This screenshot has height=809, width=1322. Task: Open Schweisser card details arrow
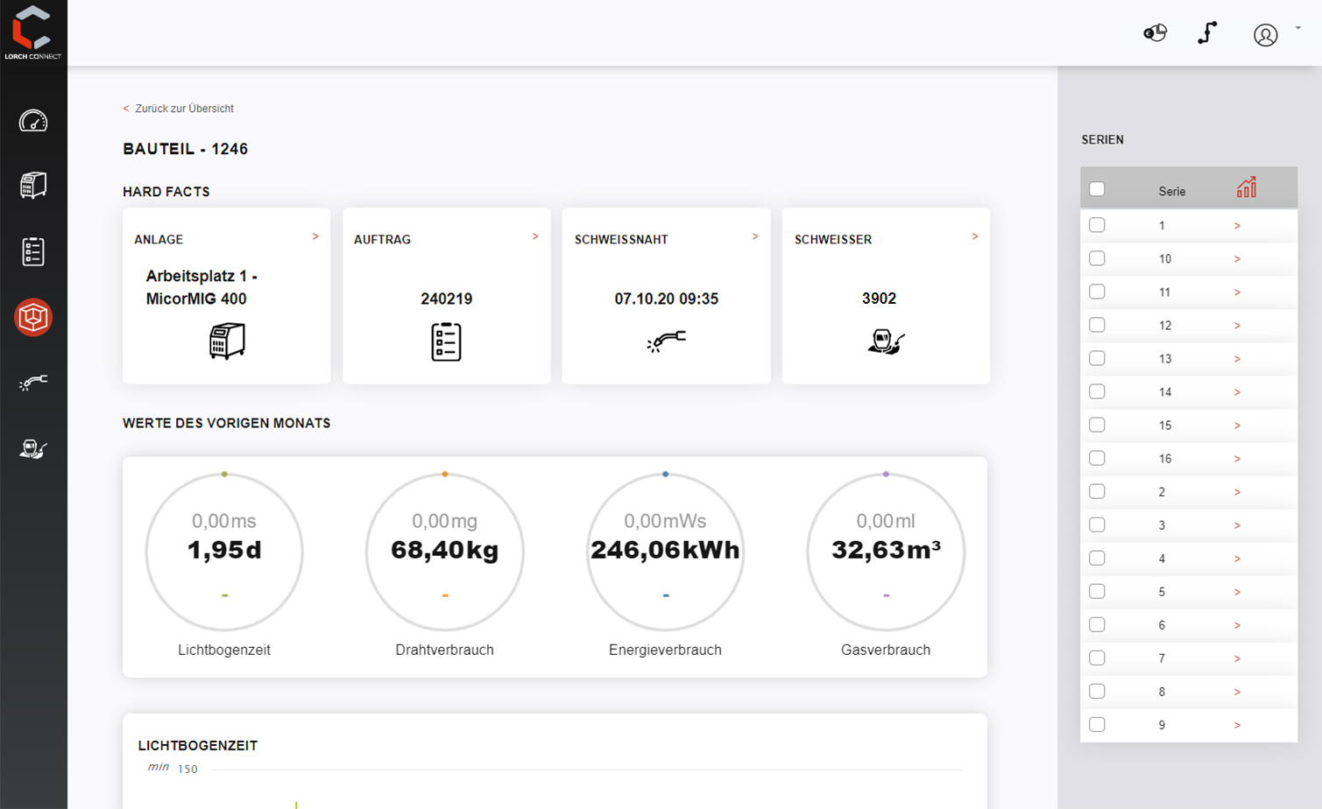pyautogui.click(x=975, y=236)
